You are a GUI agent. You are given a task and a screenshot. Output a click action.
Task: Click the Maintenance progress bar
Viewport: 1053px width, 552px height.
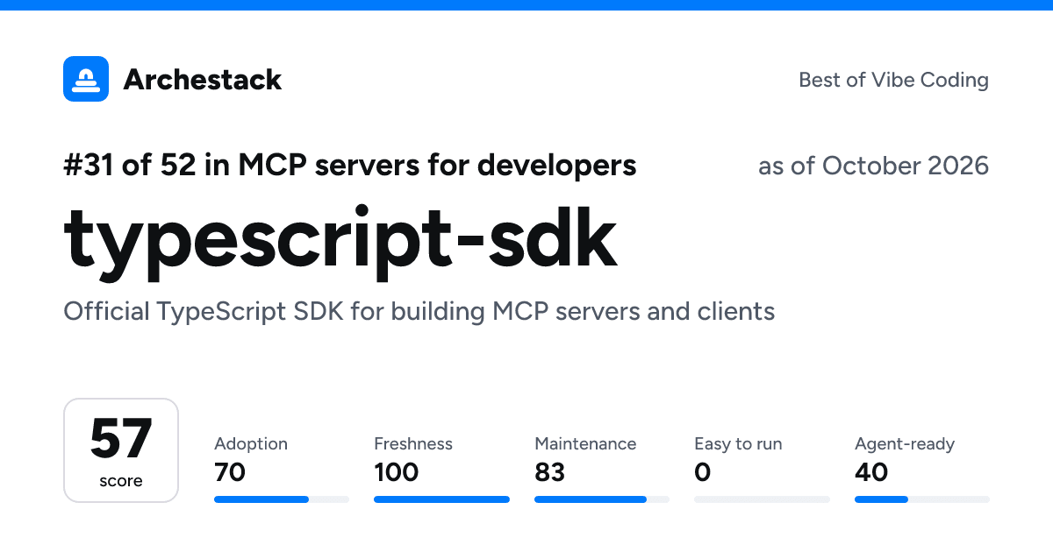click(x=602, y=499)
